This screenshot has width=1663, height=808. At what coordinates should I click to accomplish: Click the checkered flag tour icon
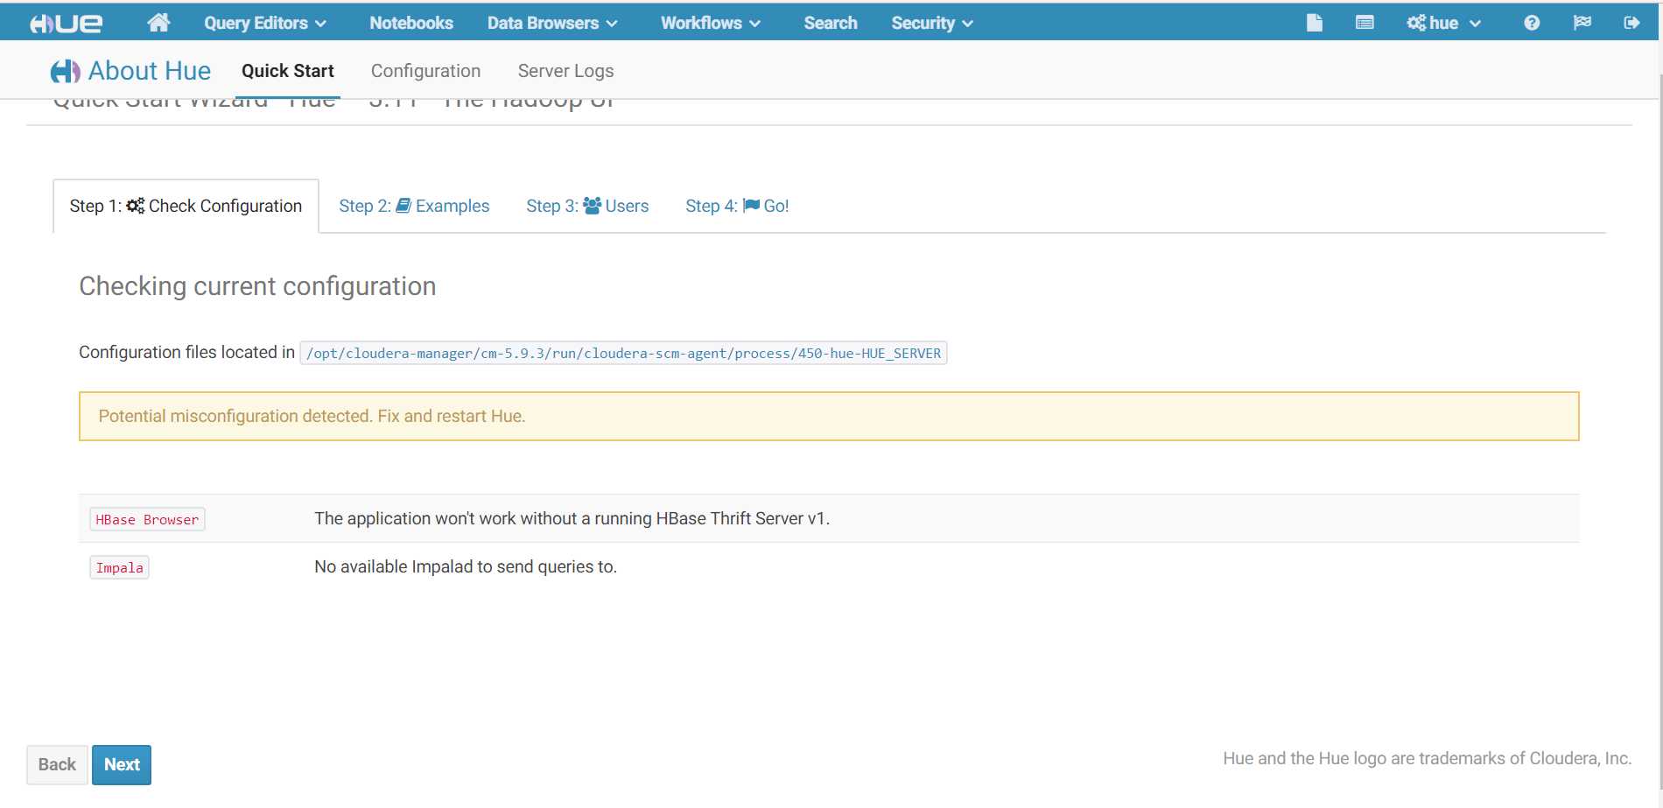[1582, 23]
